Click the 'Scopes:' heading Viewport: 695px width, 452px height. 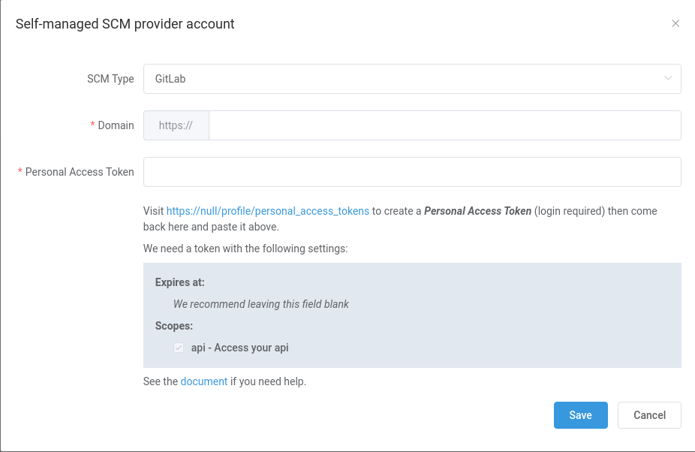pos(174,326)
